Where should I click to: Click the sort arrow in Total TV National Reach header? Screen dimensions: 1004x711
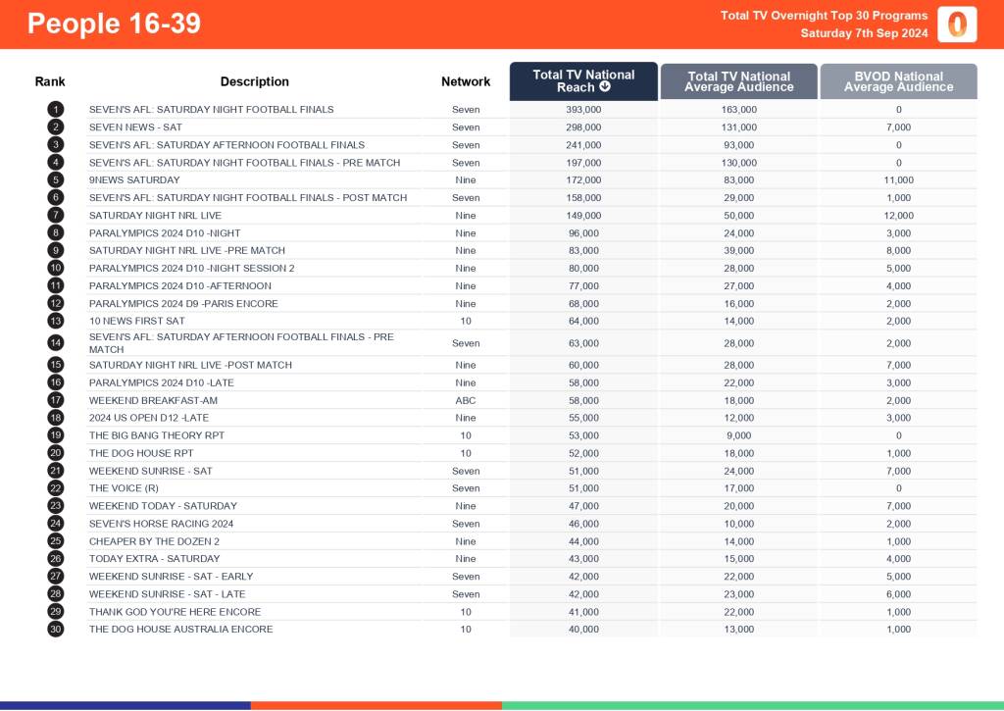pyautogui.click(x=604, y=86)
